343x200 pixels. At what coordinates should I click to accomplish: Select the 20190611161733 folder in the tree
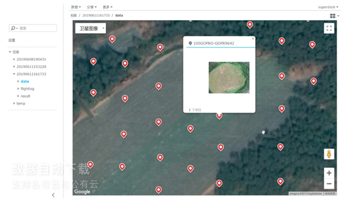31,74
